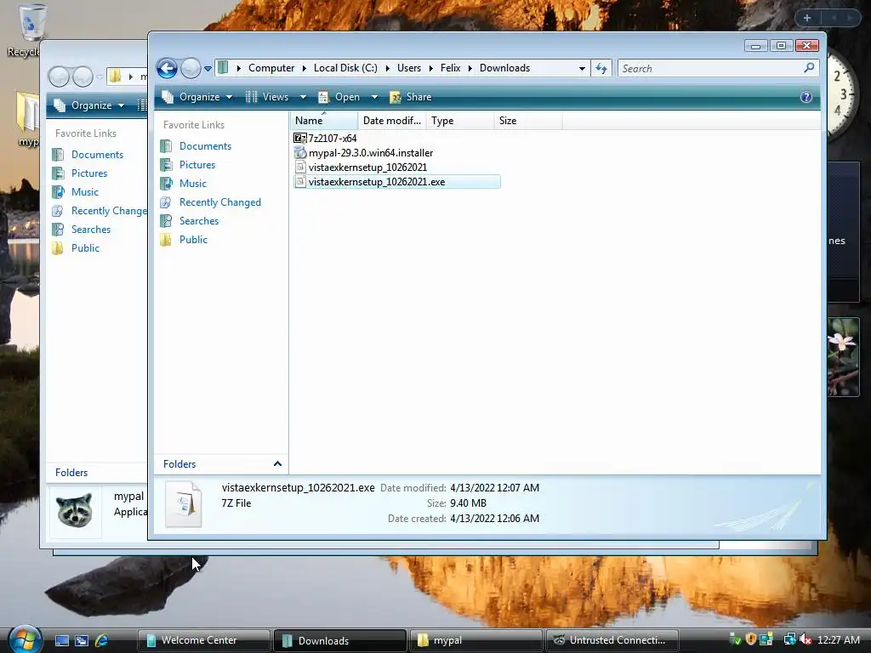This screenshot has width=871, height=653.
Task: Expand the Folders pane in Downloads window
Action: [277, 463]
